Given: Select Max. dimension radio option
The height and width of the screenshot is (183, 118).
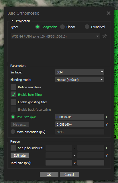Looking at the screenshot, I should pos(13,132).
